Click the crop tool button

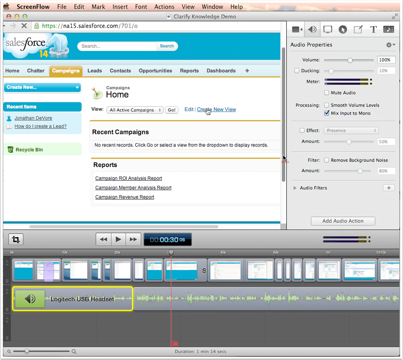click(16, 240)
